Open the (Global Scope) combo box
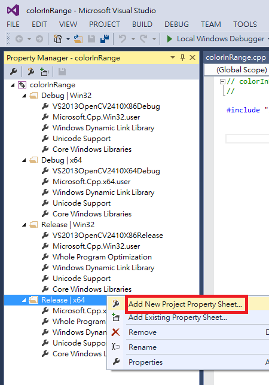Screen dimensions: 269x385 point(237,70)
